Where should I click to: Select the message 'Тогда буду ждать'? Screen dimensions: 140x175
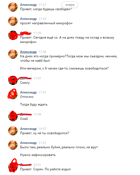click(x=34, y=104)
